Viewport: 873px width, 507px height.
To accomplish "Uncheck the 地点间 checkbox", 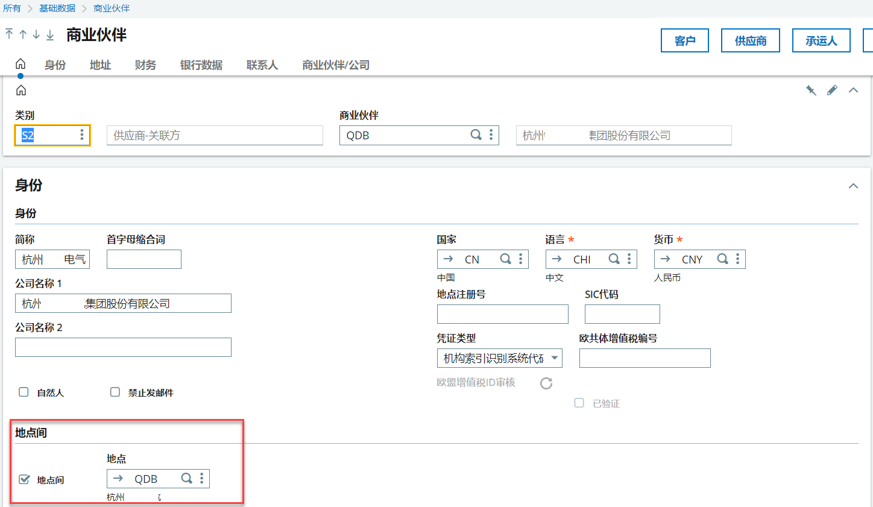I will tap(24, 479).
